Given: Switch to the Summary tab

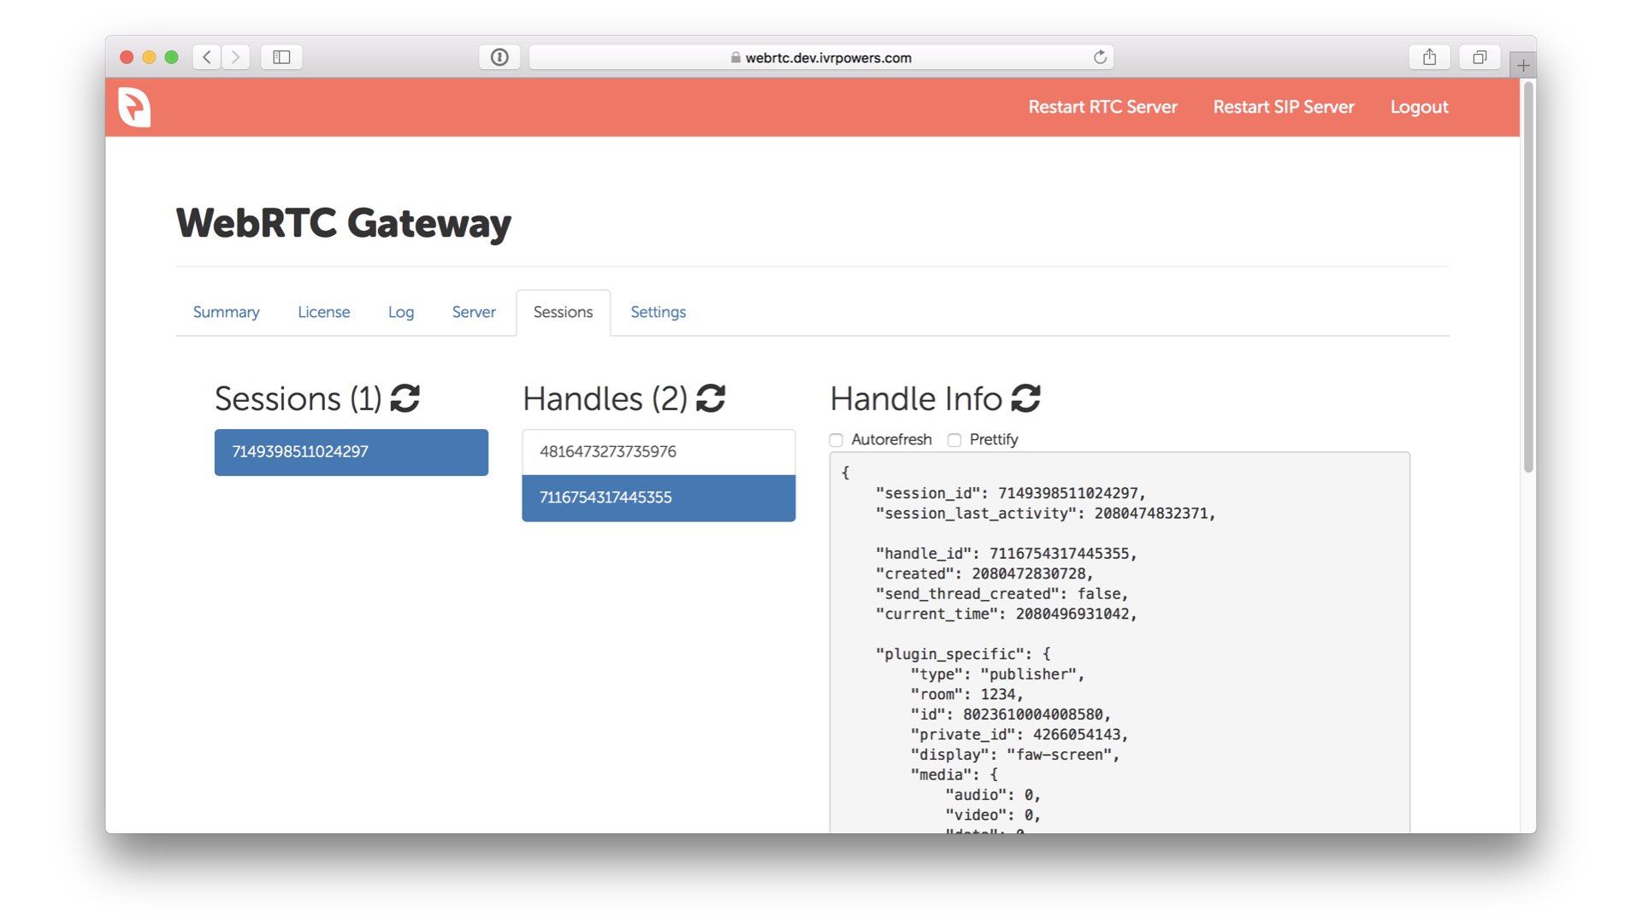Looking at the screenshot, I should point(226,312).
